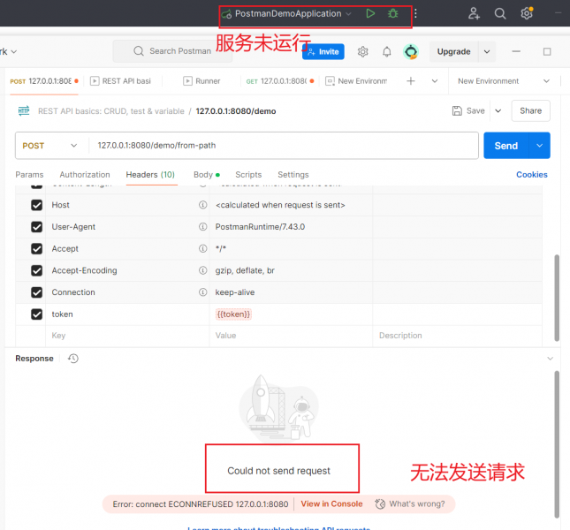This screenshot has width=570, height=530.
Task: Open the REST API basi collection tab
Action: tap(120, 81)
